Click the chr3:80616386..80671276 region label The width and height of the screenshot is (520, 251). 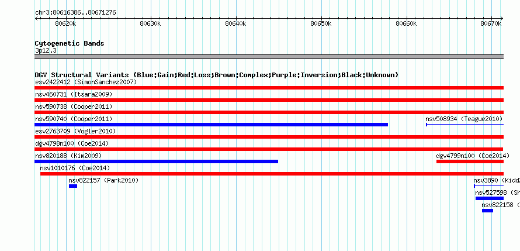(x=75, y=13)
